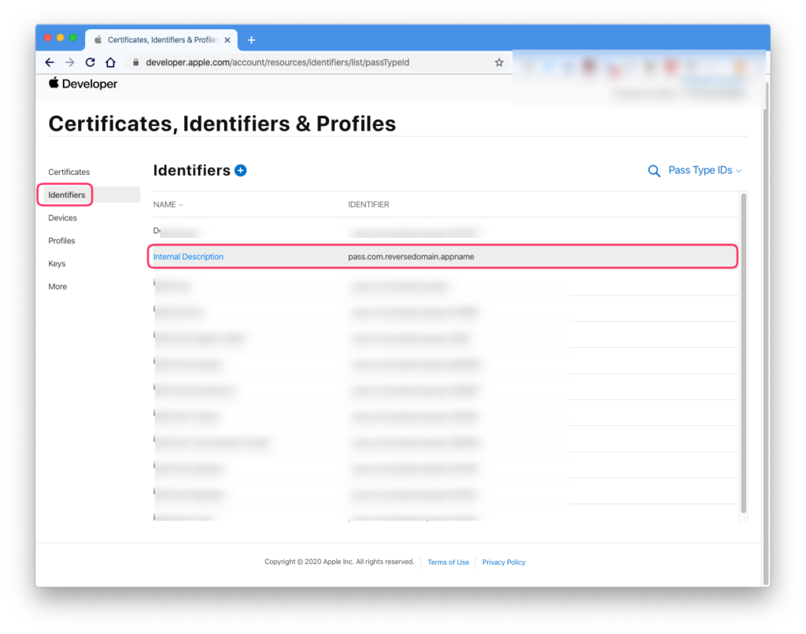This screenshot has height=634, width=806.
Task: Click the Copyright 2020 Apple Inc. footer text
Action: tap(339, 562)
